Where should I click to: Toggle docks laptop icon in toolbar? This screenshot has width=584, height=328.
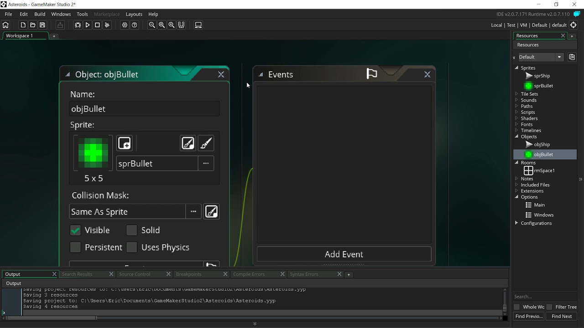click(198, 25)
